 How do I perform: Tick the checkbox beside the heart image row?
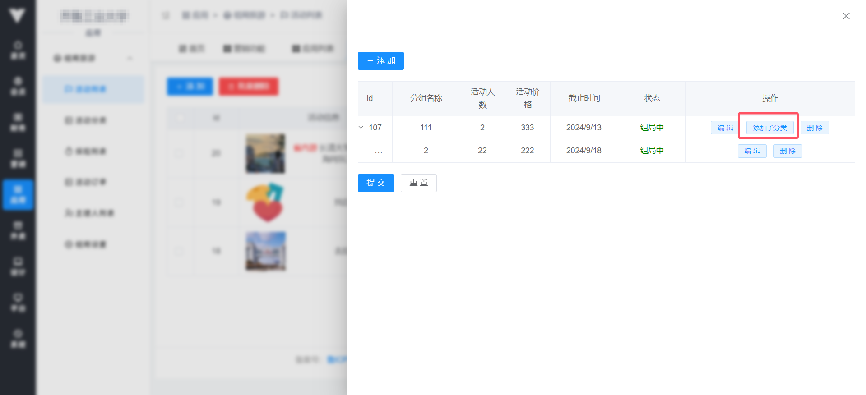pyautogui.click(x=180, y=202)
